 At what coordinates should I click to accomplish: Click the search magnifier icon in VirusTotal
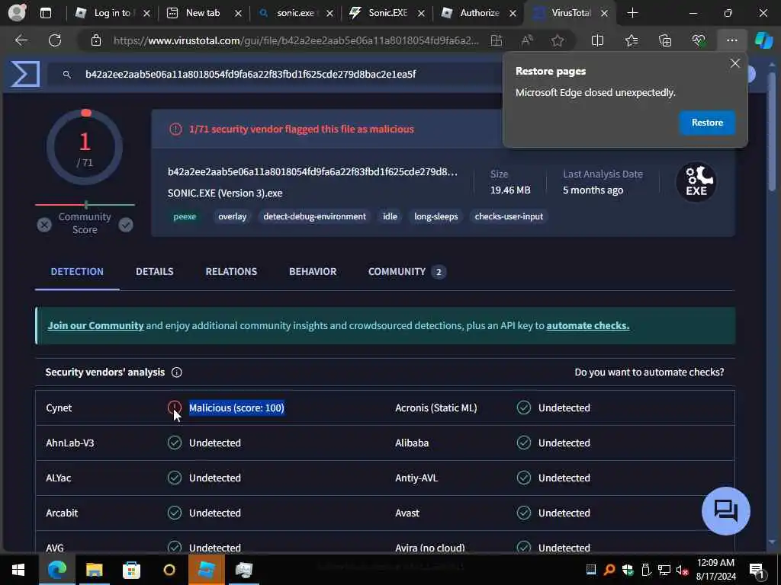pyautogui.click(x=67, y=74)
